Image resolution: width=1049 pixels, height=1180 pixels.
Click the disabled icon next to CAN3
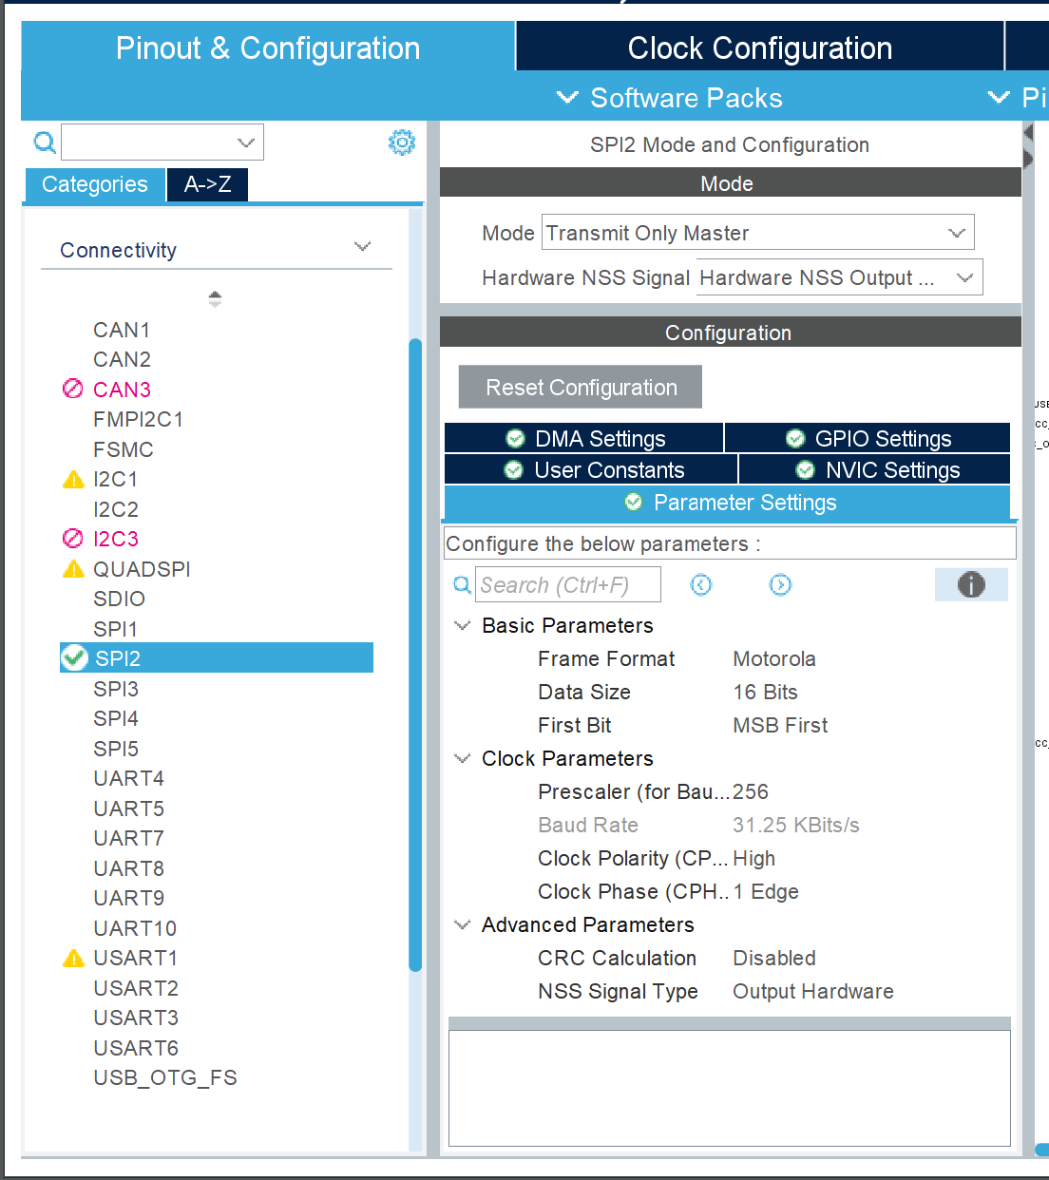tap(73, 390)
